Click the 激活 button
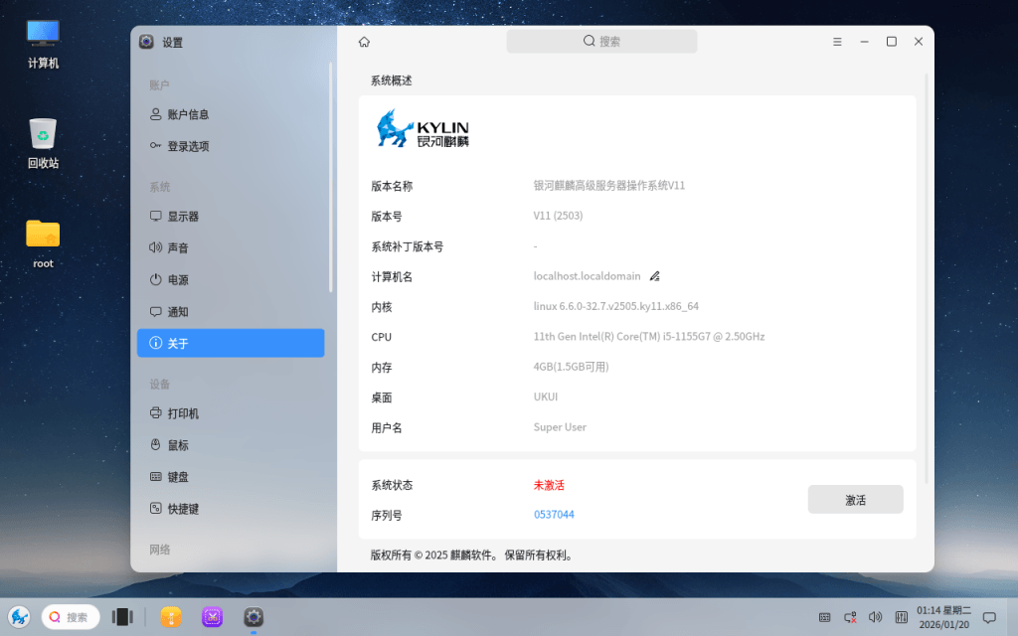1018x636 pixels. click(x=855, y=500)
